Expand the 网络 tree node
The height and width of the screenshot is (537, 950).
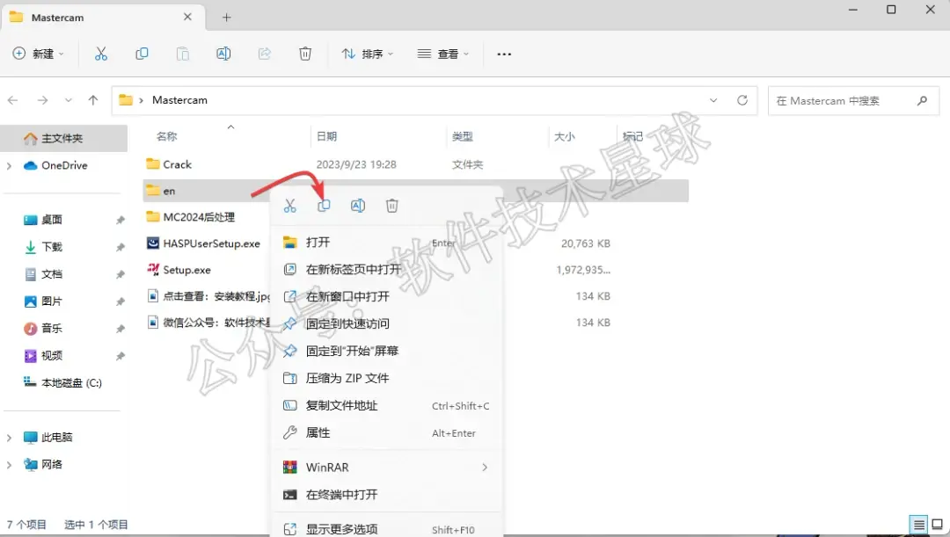(9, 465)
